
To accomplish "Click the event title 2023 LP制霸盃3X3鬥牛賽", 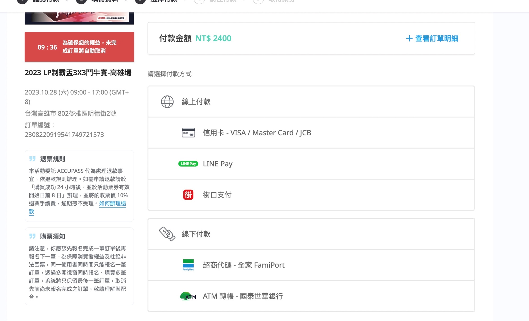I will point(78,73).
